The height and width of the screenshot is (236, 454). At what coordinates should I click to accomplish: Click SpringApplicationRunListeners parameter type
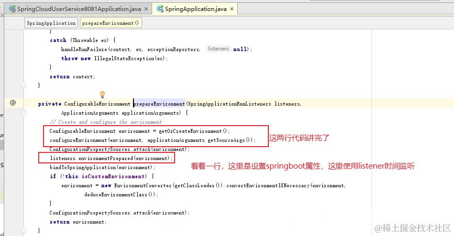coord(230,104)
